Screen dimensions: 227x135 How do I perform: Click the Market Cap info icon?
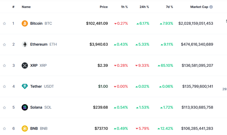point(211,7)
